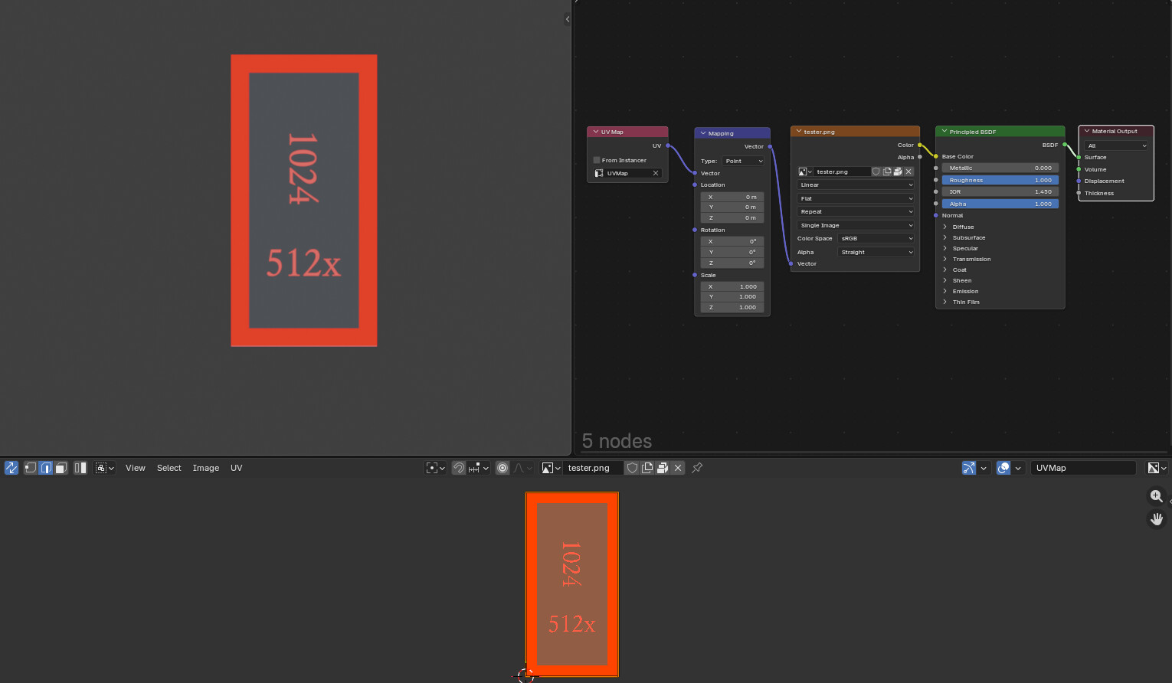Browse images in tester.png node image selector
Screen dimensions: 1172x683
pos(805,172)
